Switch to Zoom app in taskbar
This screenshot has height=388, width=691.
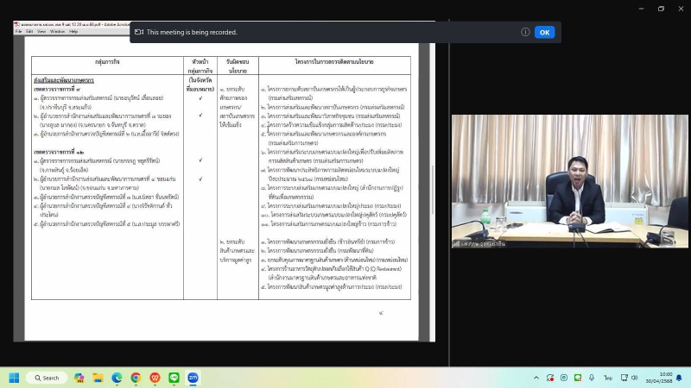click(193, 378)
